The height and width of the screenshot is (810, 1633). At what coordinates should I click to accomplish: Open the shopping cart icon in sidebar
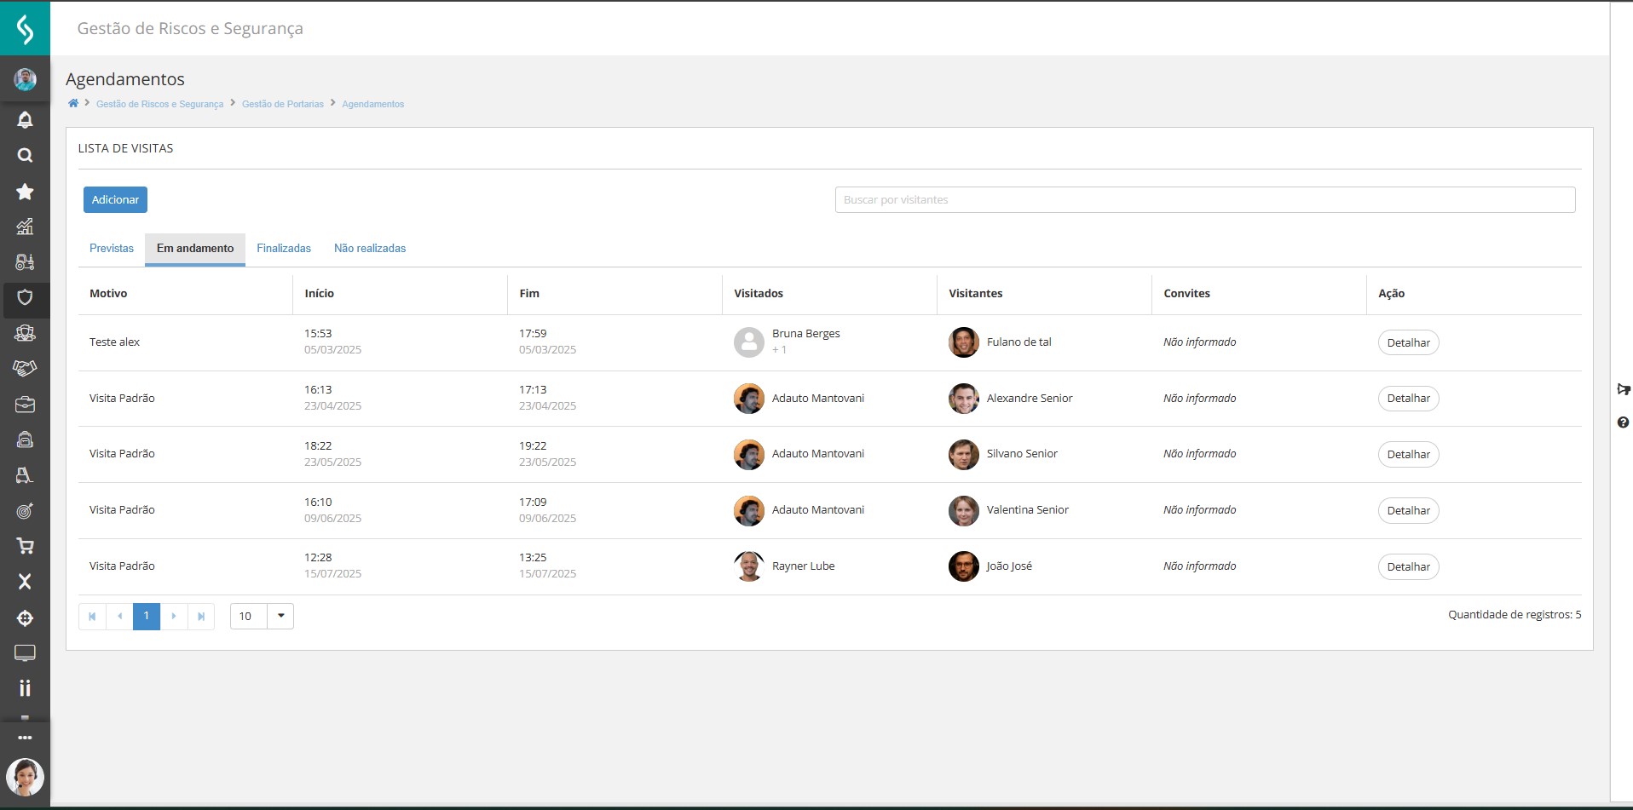(x=25, y=546)
